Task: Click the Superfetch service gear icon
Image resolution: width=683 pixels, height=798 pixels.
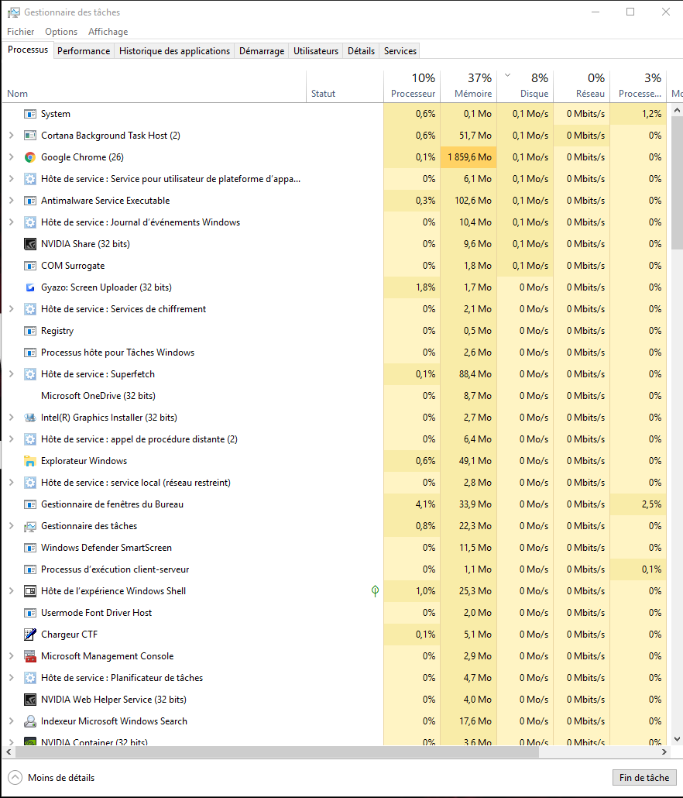Action: (30, 374)
